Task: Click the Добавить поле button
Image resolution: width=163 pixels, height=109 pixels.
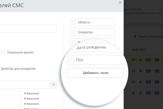Action: tap(95, 73)
